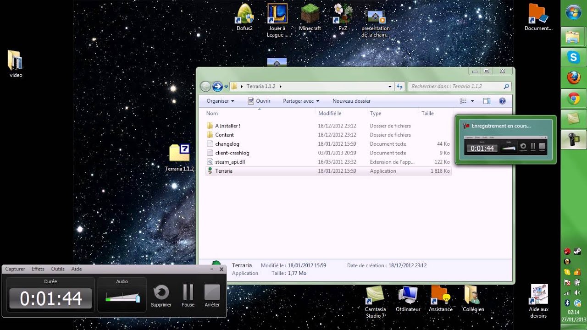
Task: Launch the PvZ desktop shortcut
Action: click(x=343, y=17)
